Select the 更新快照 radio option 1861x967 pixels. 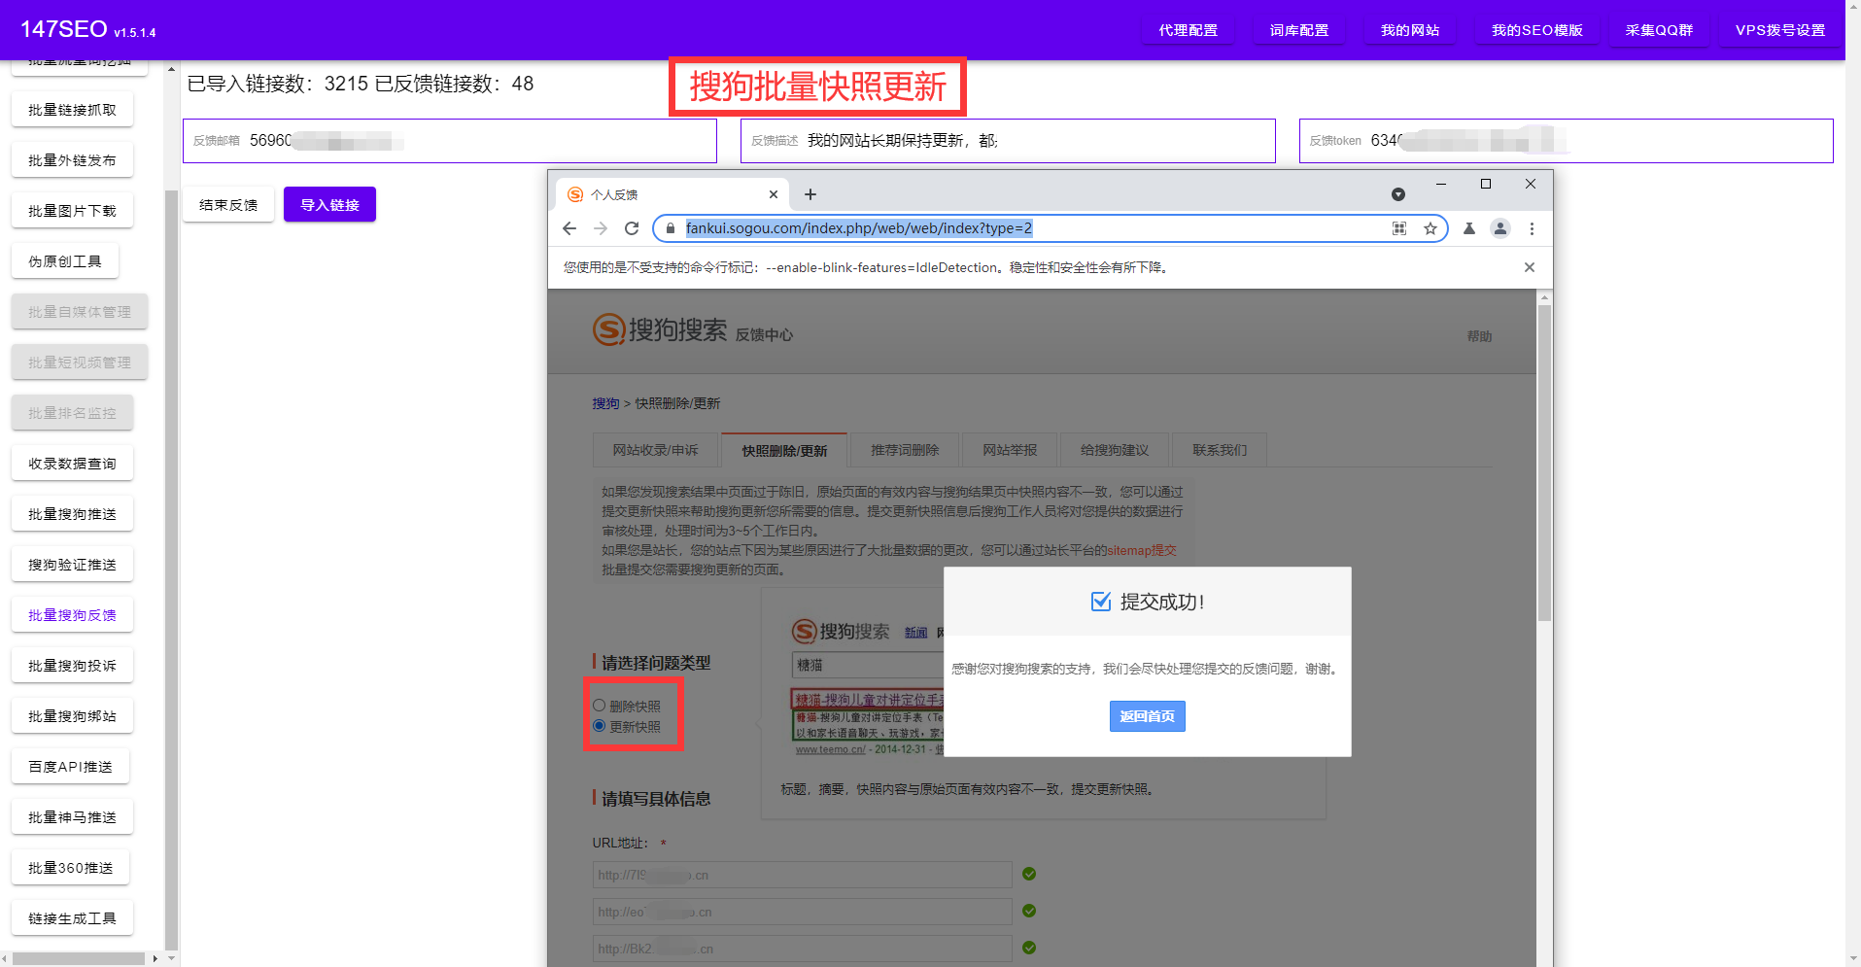tap(600, 726)
